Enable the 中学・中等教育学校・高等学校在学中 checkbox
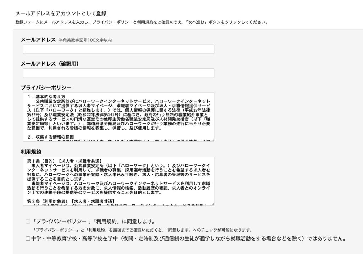Screen dimensions: 363x254 pos(28,239)
